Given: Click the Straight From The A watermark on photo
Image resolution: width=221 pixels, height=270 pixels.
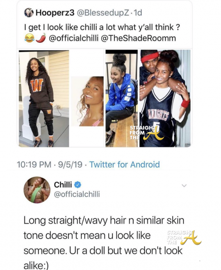Looking at the screenshot, I should coord(146,133).
